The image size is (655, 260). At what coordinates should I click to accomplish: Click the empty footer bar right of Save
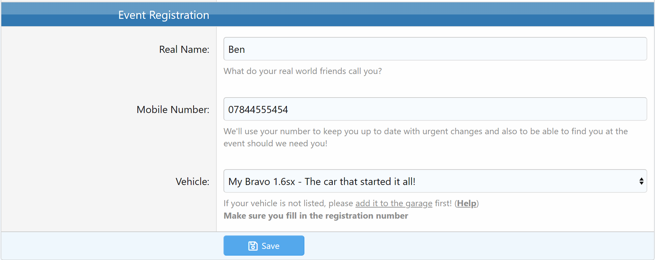click(472, 246)
